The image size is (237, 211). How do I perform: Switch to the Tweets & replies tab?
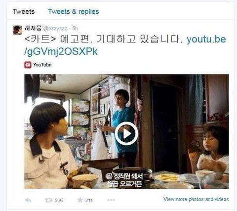click(74, 11)
